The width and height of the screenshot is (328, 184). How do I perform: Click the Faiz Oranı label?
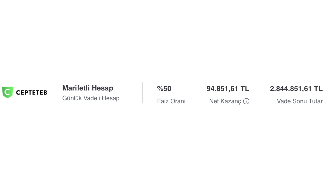tap(171, 101)
